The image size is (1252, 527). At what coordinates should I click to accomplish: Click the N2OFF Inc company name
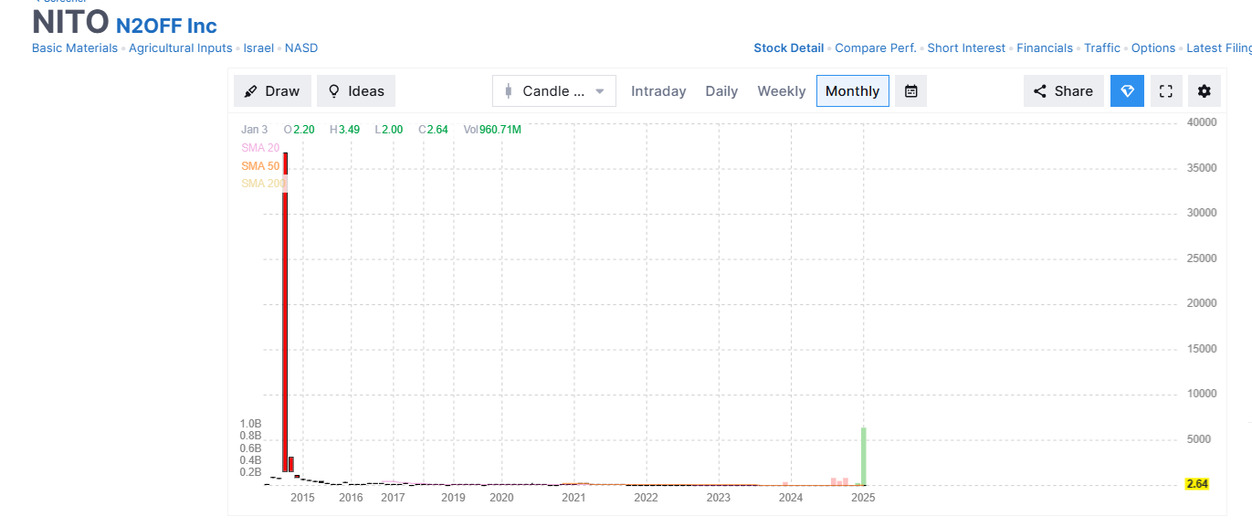click(x=166, y=26)
